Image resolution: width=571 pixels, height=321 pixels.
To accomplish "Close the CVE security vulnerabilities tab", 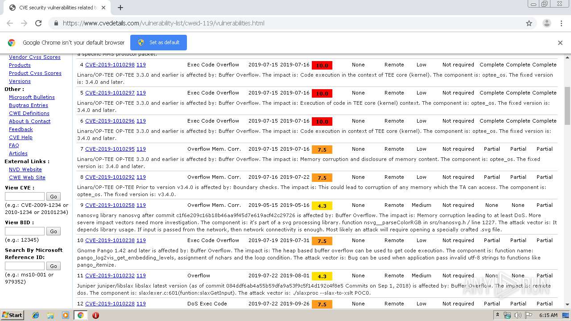I will 103,8.
